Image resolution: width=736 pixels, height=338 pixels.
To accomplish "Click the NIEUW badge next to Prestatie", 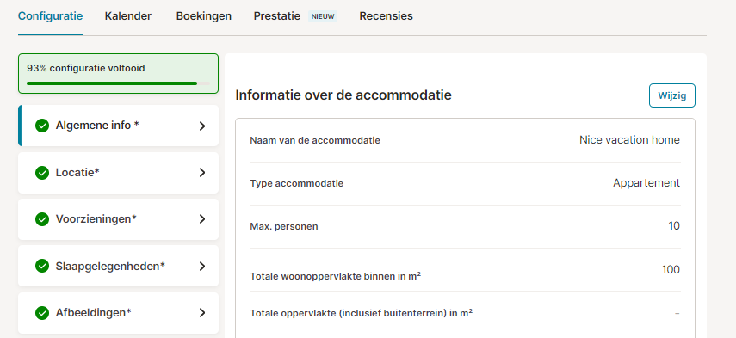I will click(x=323, y=16).
